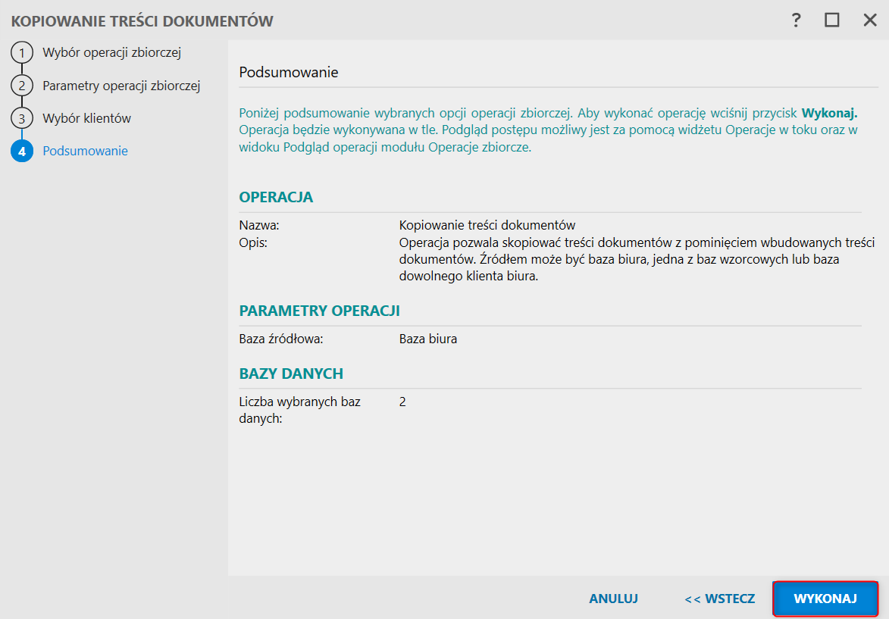Click the << WSTECZ button

click(x=719, y=599)
